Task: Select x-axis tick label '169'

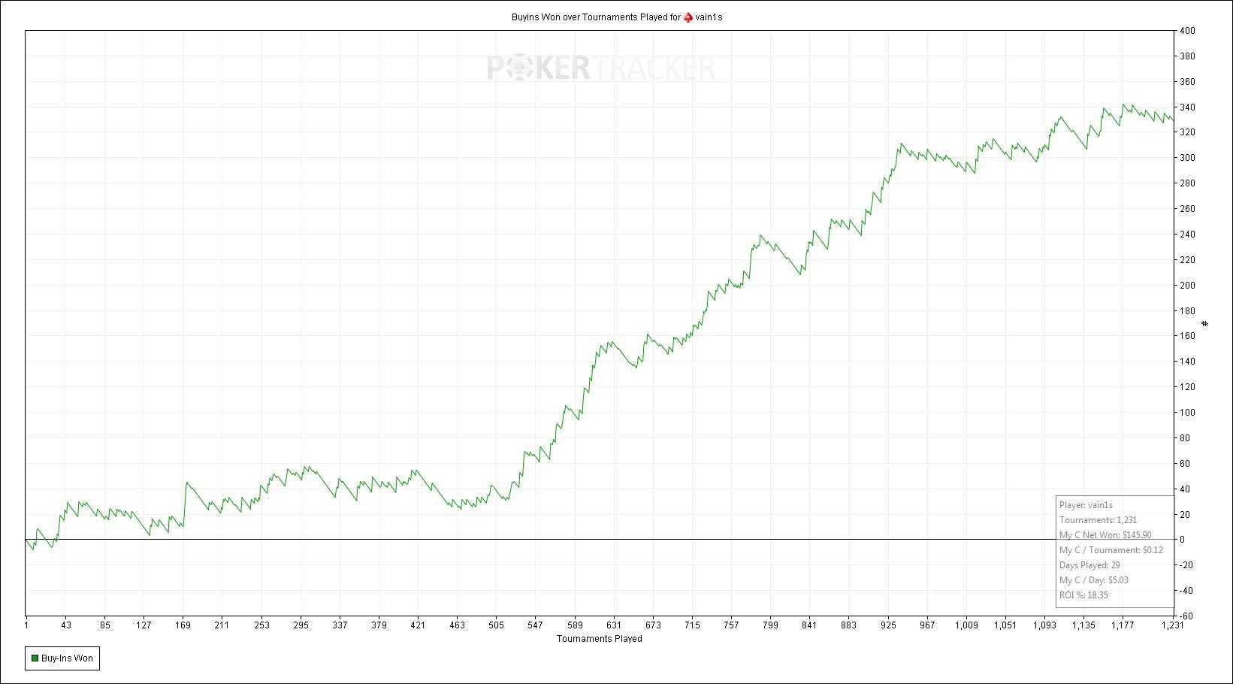Action: pos(183,625)
